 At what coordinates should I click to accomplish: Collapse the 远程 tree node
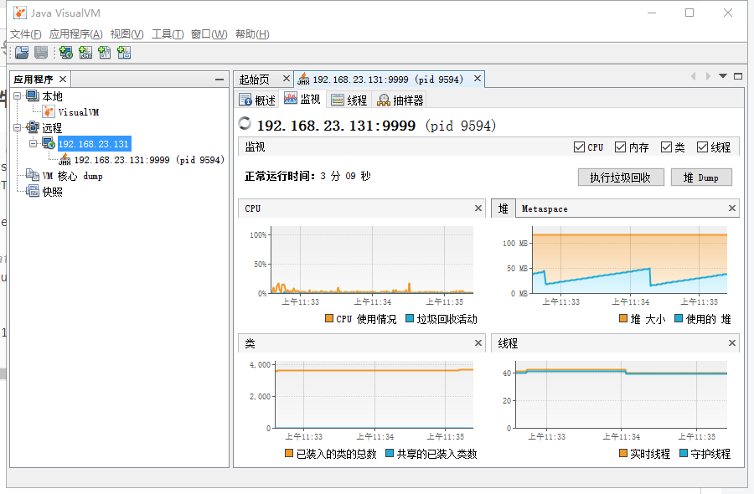click(18, 127)
